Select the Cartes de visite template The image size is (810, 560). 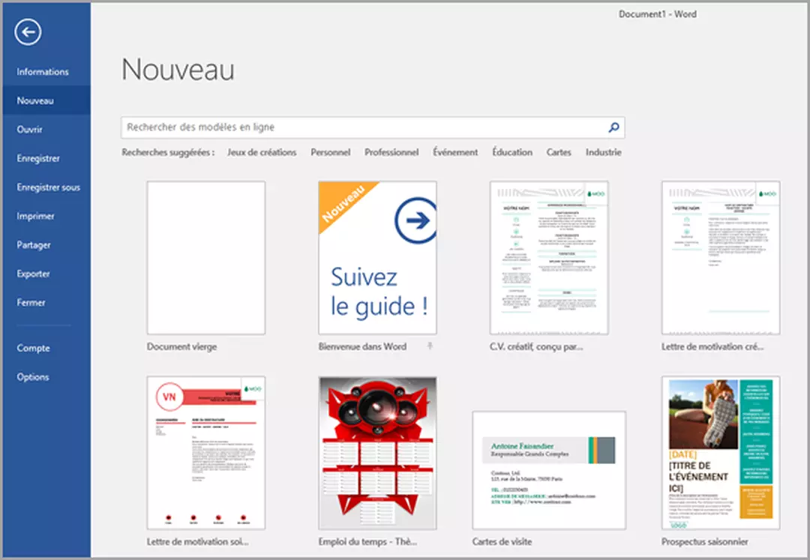549,470
